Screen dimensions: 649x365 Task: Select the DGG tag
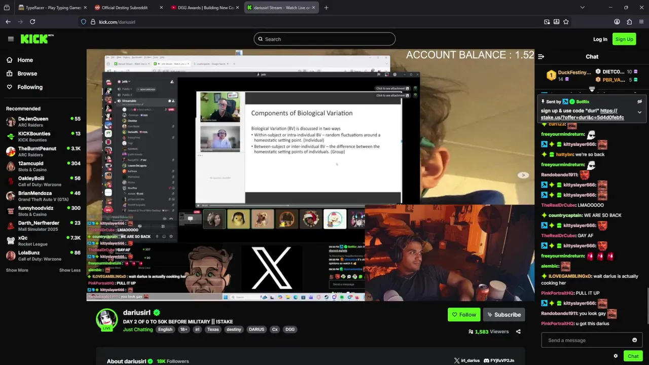coord(290,330)
